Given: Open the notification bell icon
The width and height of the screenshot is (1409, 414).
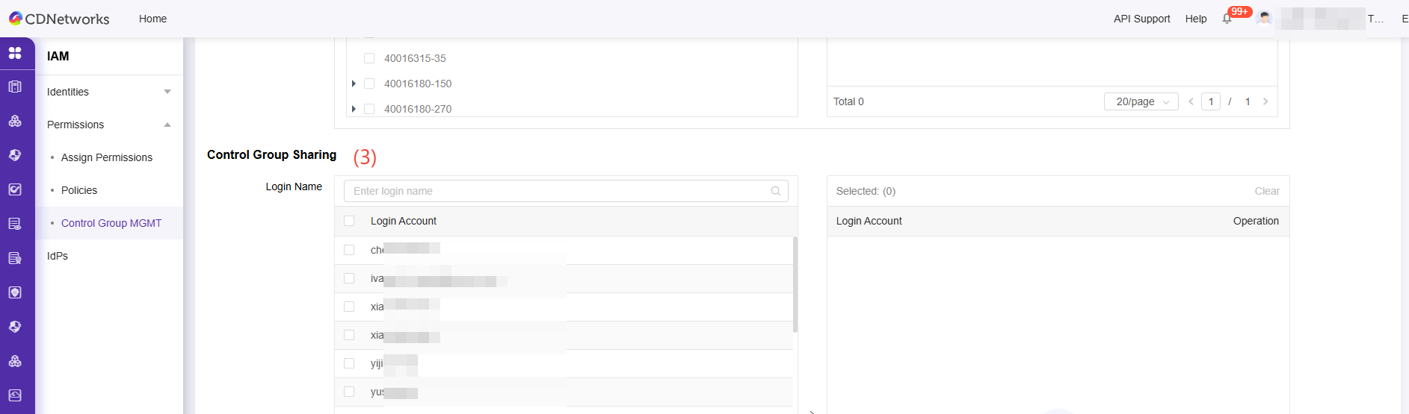Looking at the screenshot, I should 1227,19.
